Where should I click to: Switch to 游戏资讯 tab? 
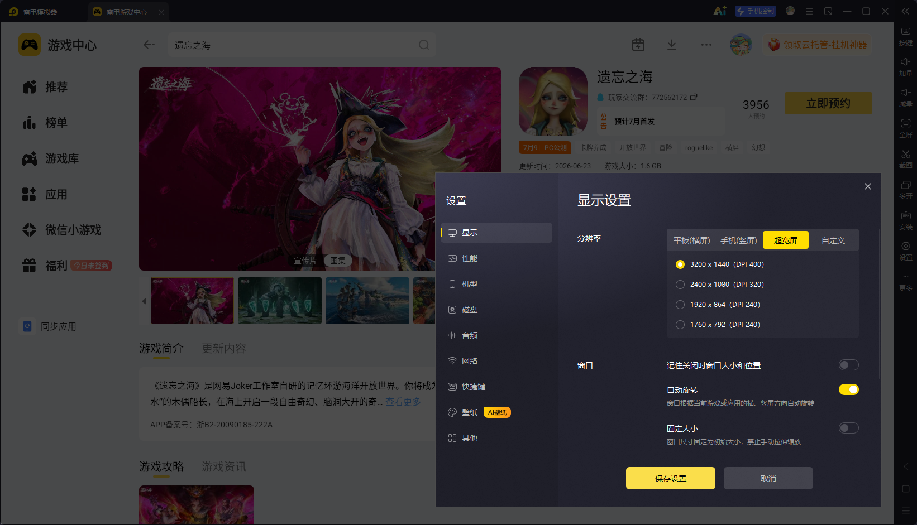(224, 466)
